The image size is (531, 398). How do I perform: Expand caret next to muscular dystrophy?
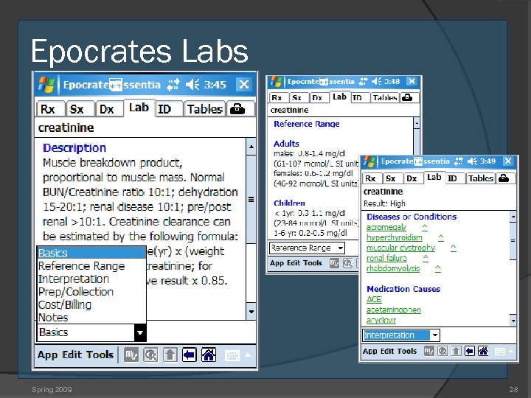454,248
